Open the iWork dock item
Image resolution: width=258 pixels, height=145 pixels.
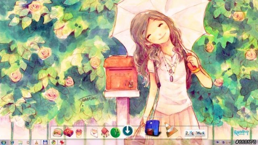click(200, 133)
